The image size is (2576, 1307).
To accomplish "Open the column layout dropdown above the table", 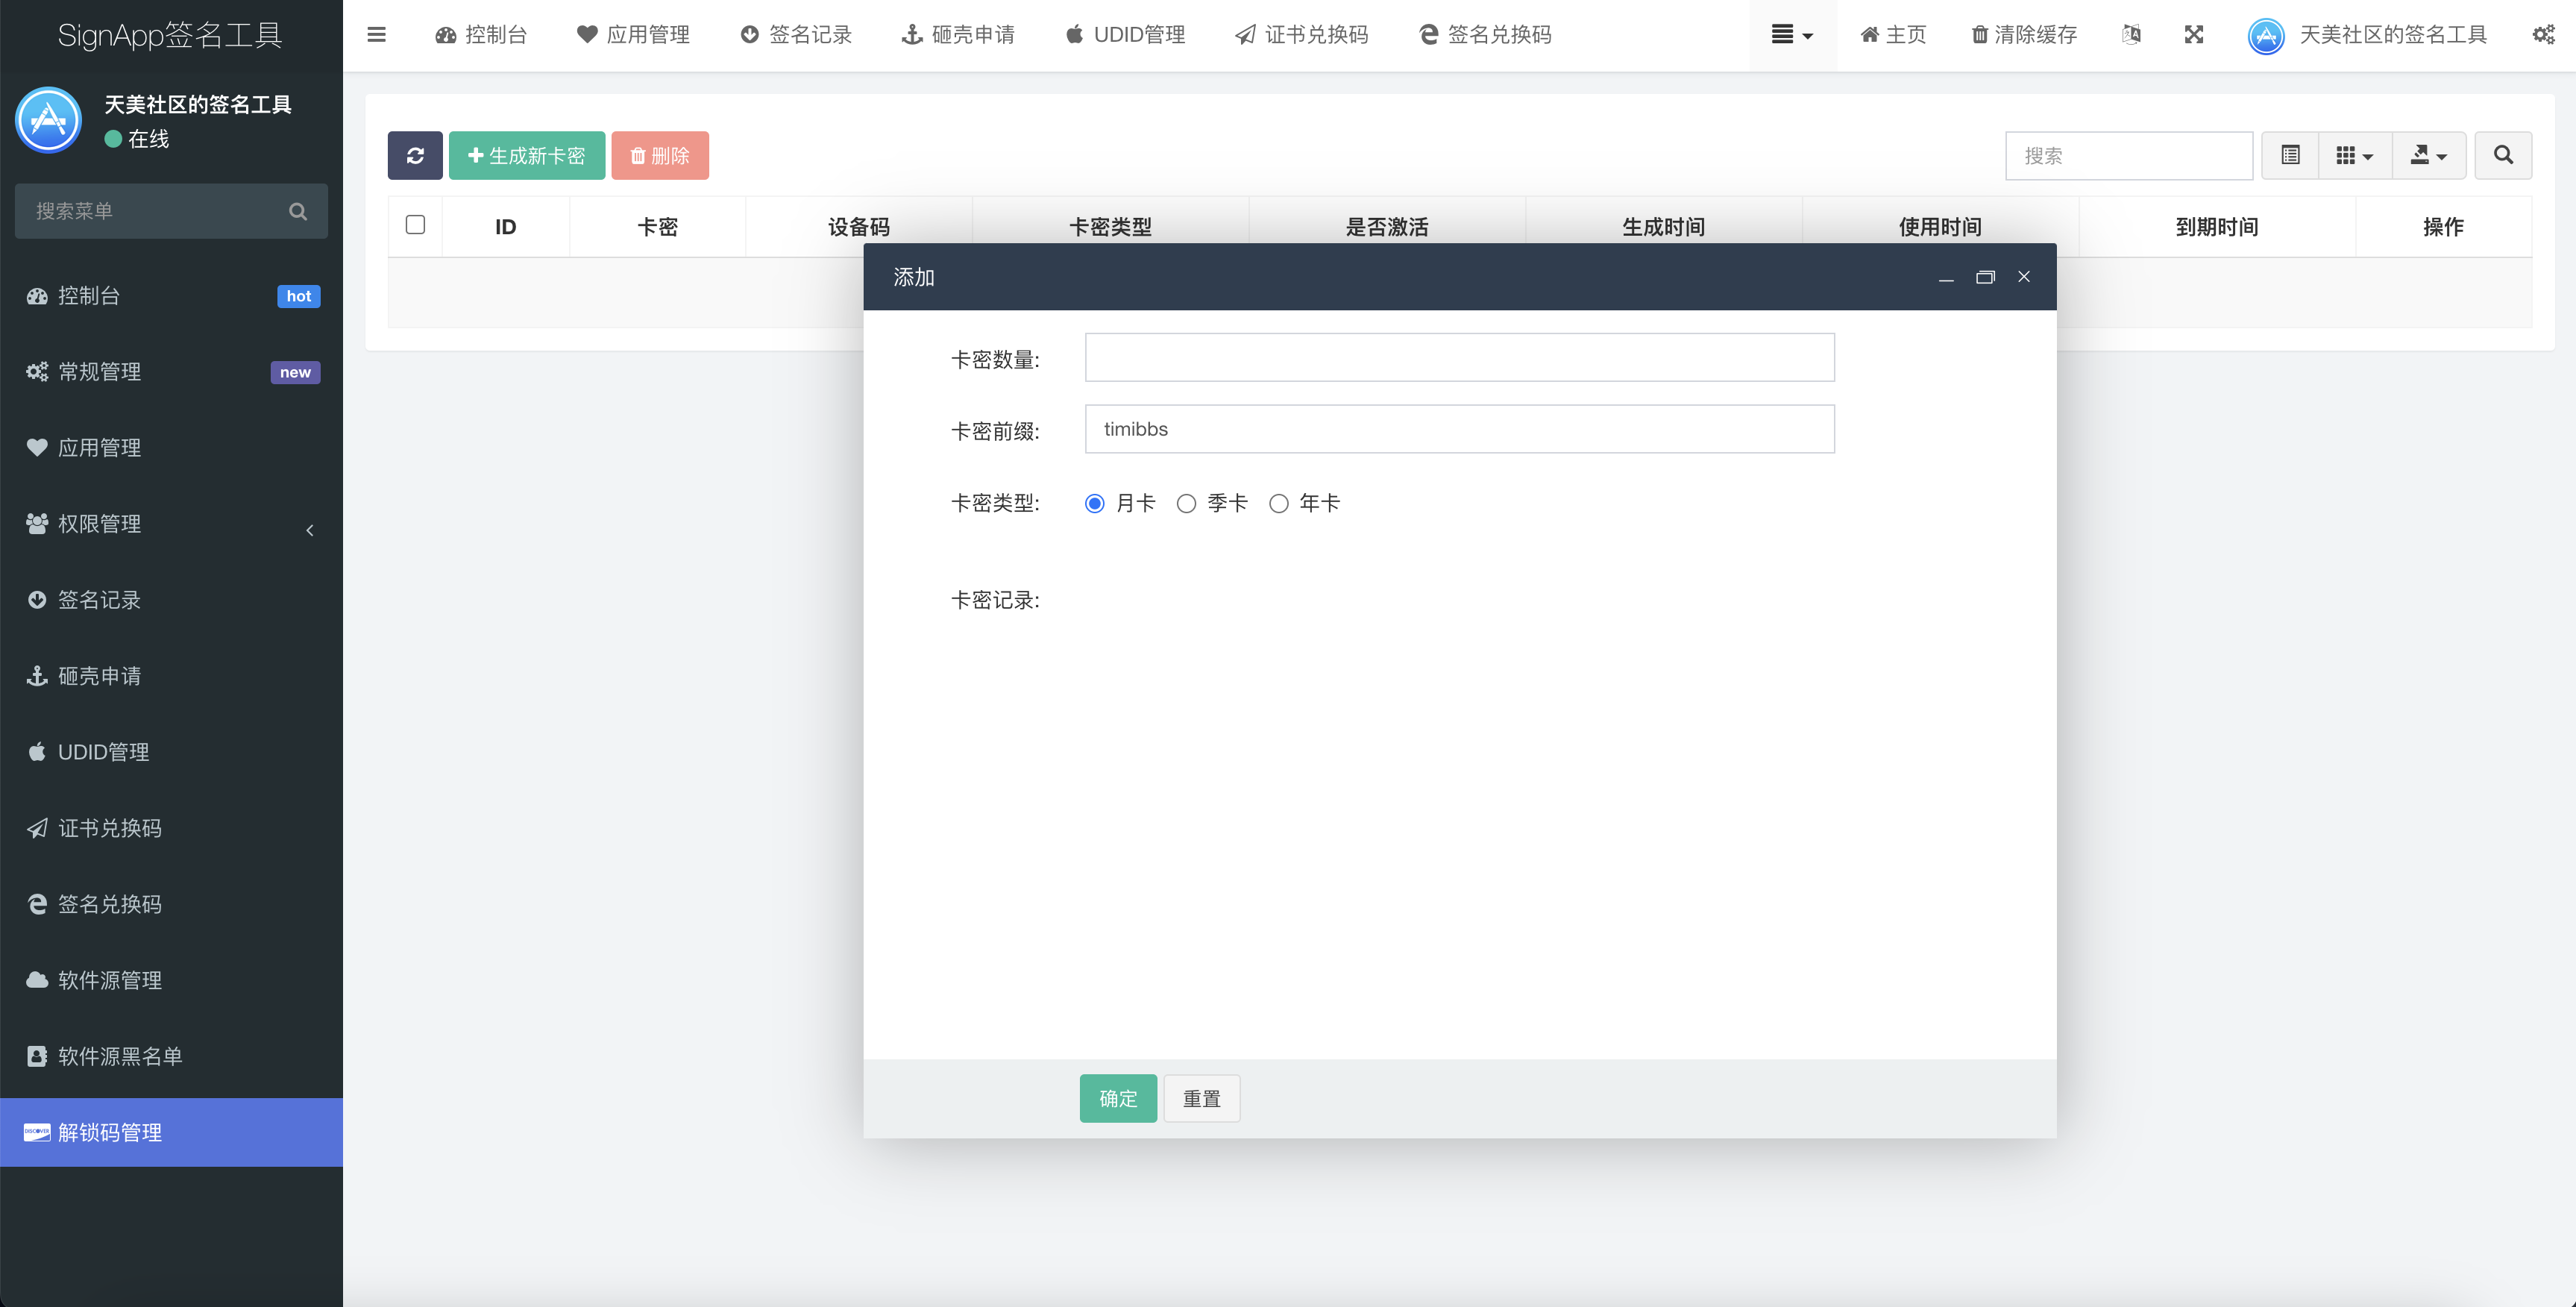I will click(x=2354, y=155).
